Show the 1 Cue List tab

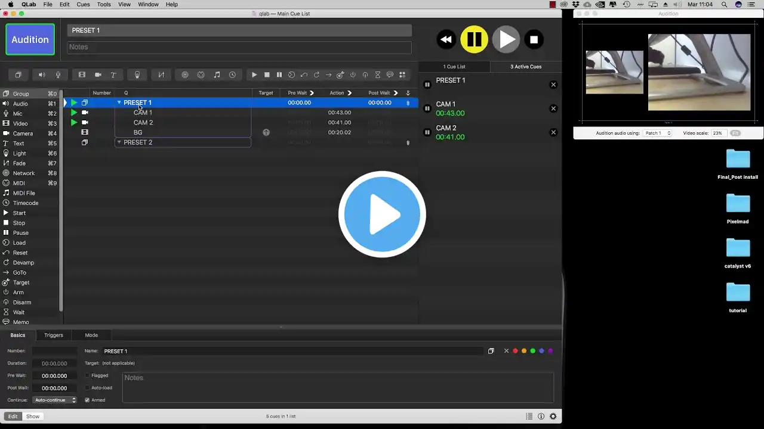(x=454, y=67)
